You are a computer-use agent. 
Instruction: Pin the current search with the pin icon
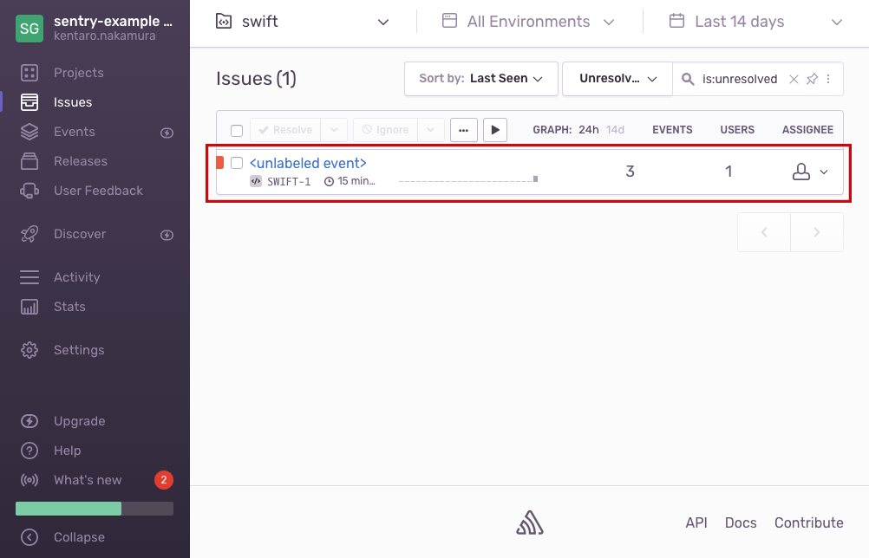(812, 79)
